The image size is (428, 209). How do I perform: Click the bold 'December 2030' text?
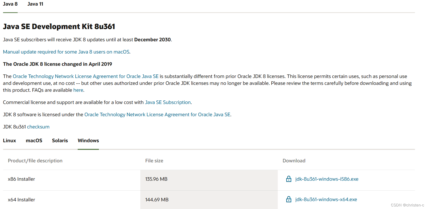153,40
